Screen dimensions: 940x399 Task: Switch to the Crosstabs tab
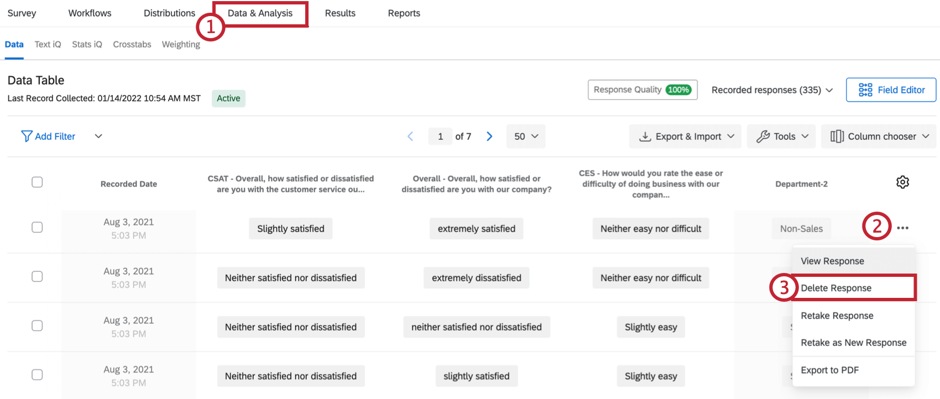[x=132, y=44]
